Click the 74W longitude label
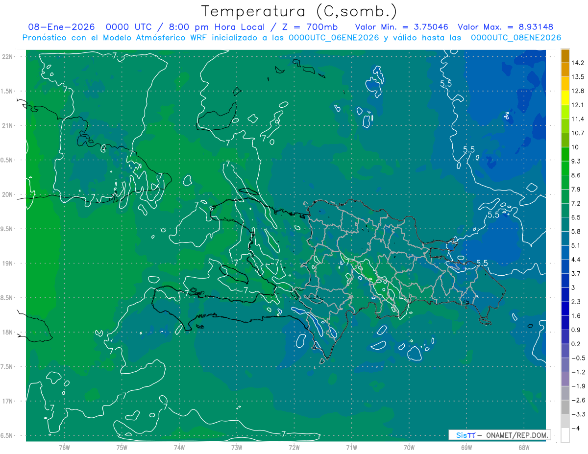This screenshot has width=588, height=454. click(x=179, y=447)
